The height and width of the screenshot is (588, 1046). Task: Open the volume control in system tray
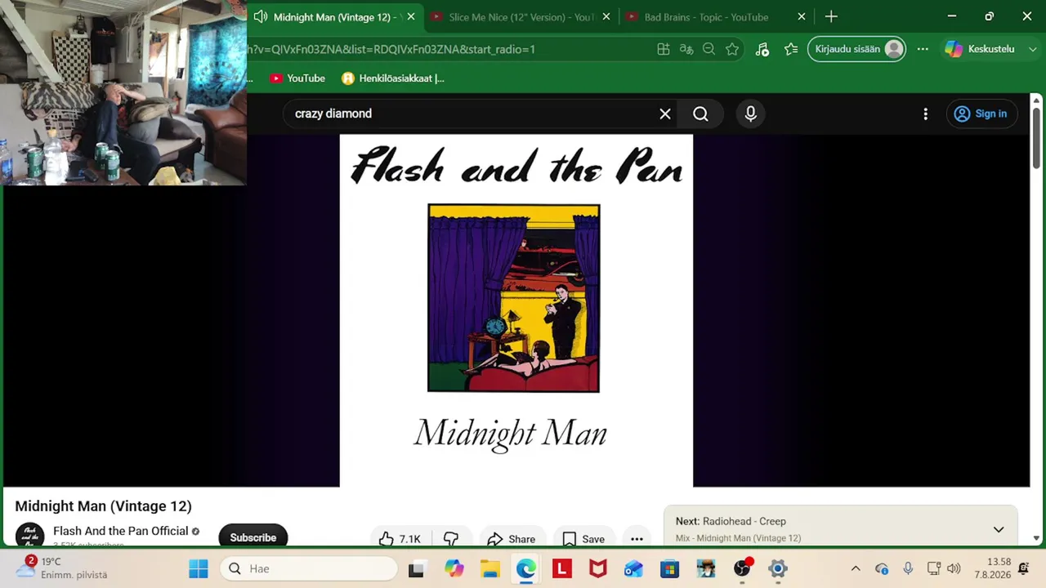(x=954, y=568)
